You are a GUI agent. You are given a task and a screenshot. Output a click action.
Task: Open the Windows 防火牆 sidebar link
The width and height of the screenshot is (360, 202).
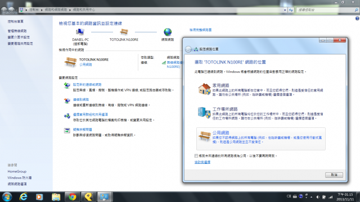(20, 178)
